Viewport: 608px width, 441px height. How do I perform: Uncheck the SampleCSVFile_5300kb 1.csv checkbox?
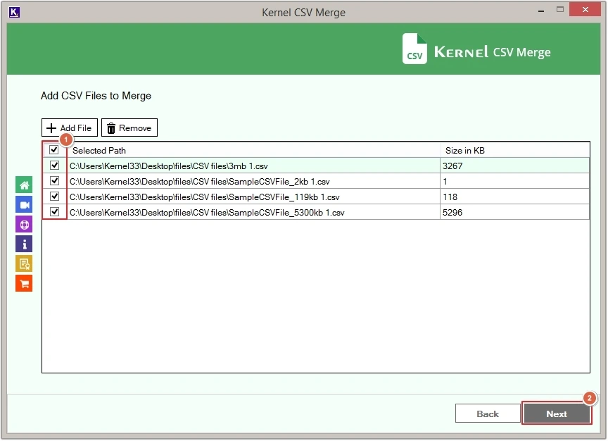[x=54, y=212]
